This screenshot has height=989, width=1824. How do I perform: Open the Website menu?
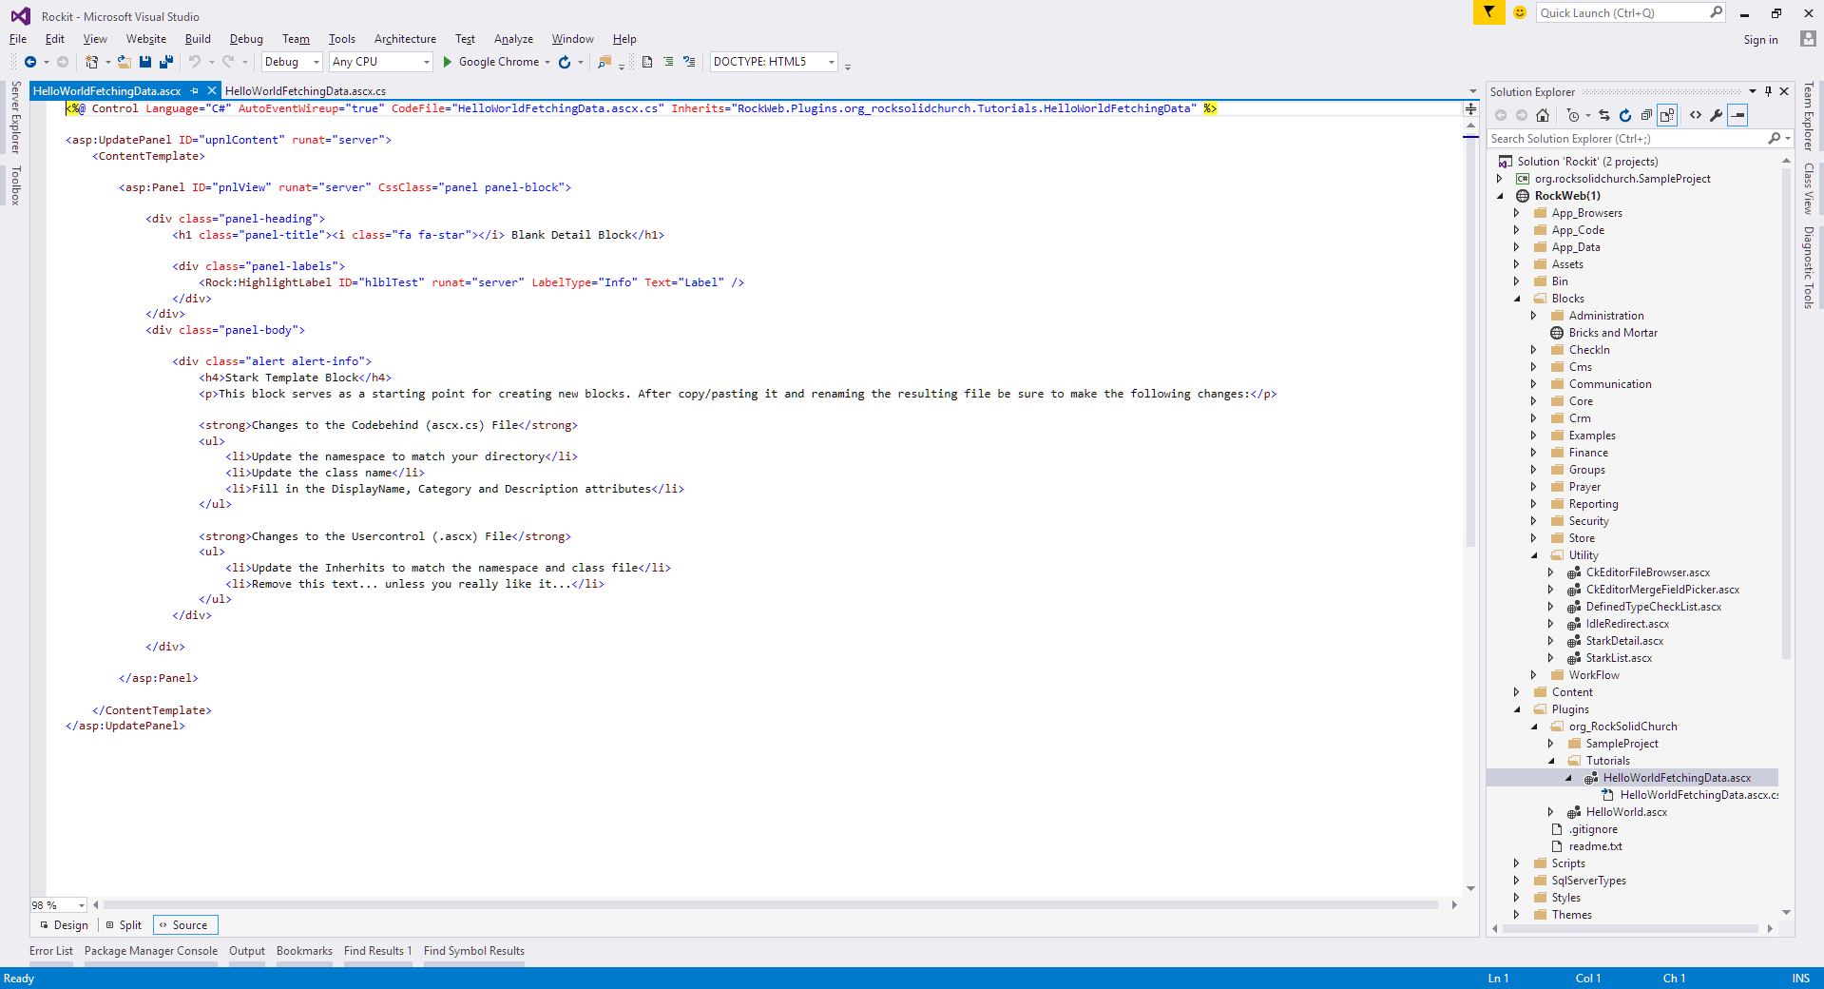tap(146, 39)
